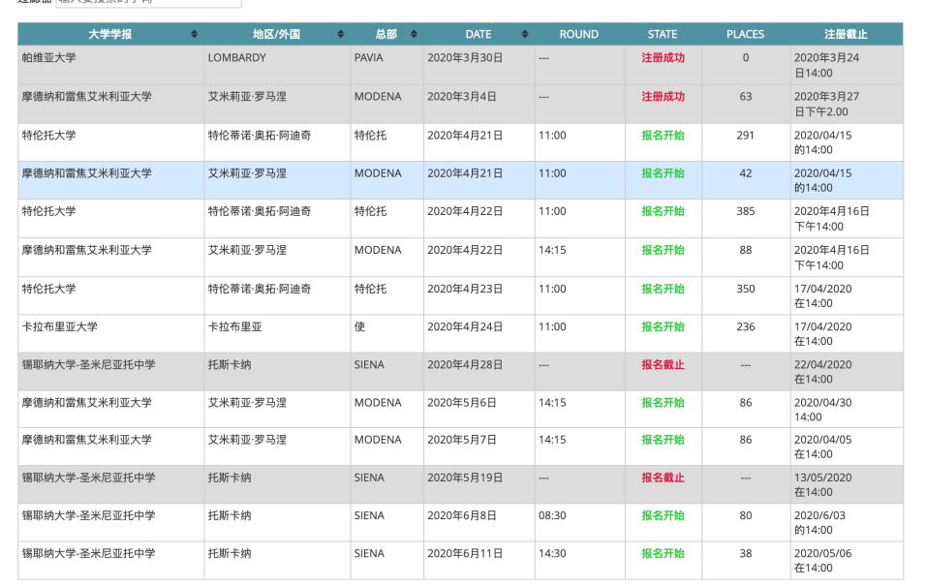
Task: Click the PLACES column header
Action: pyautogui.click(x=745, y=34)
